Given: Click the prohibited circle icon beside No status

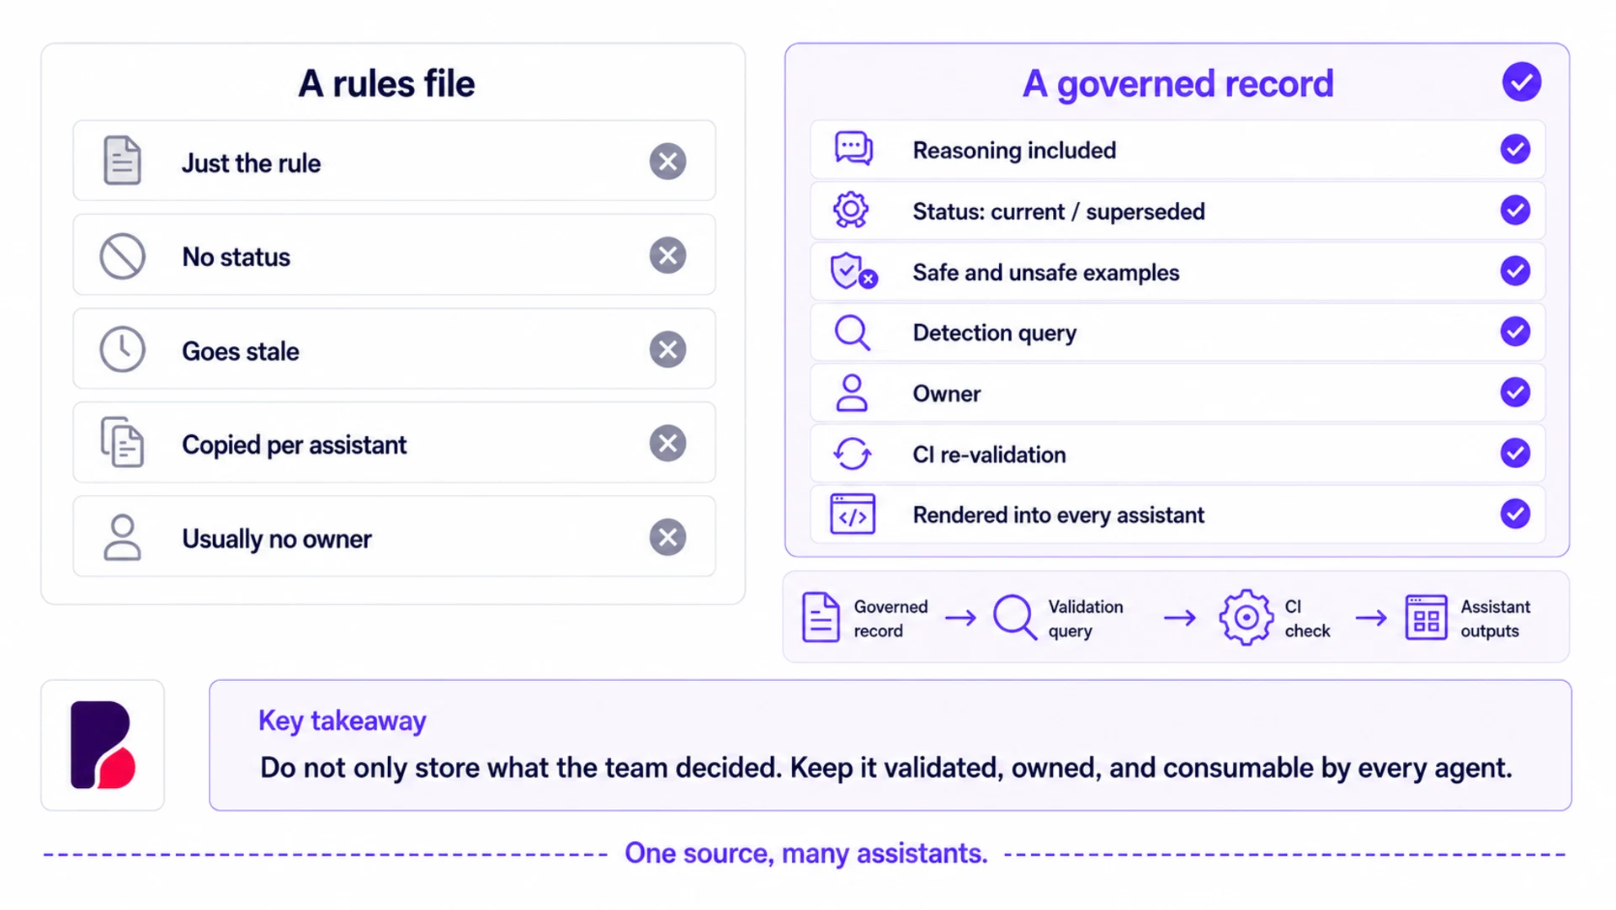Looking at the screenshot, I should [x=123, y=256].
